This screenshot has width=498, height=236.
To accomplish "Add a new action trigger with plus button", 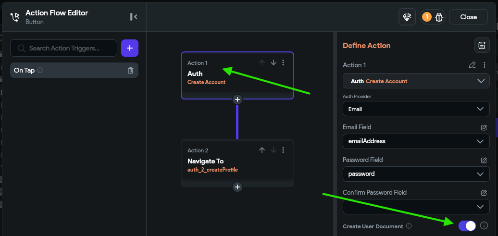I will pos(130,48).
